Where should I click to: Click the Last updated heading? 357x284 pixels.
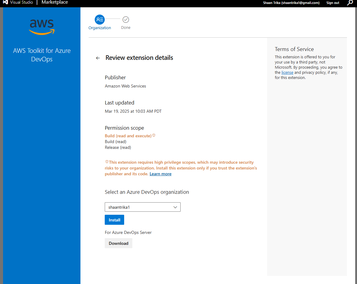(120, 103)
